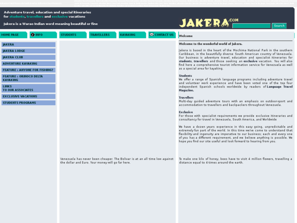Click the honey bees fact text
Image resolution: width=297 pixels, height=223 pixels.
click(x=236, y=161)
